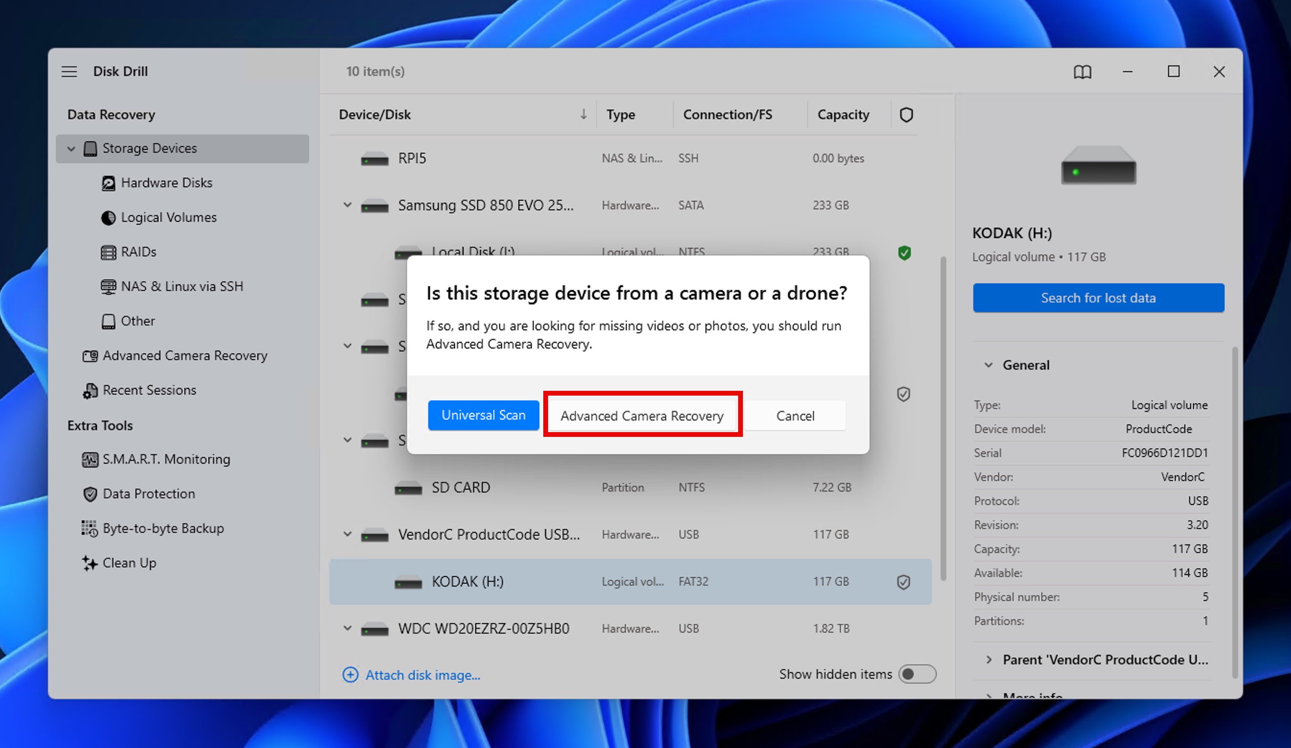Click the KODAK (H:) protection shield
The width and height of the screenshot is (1291, 748).
tap(903, 582)
